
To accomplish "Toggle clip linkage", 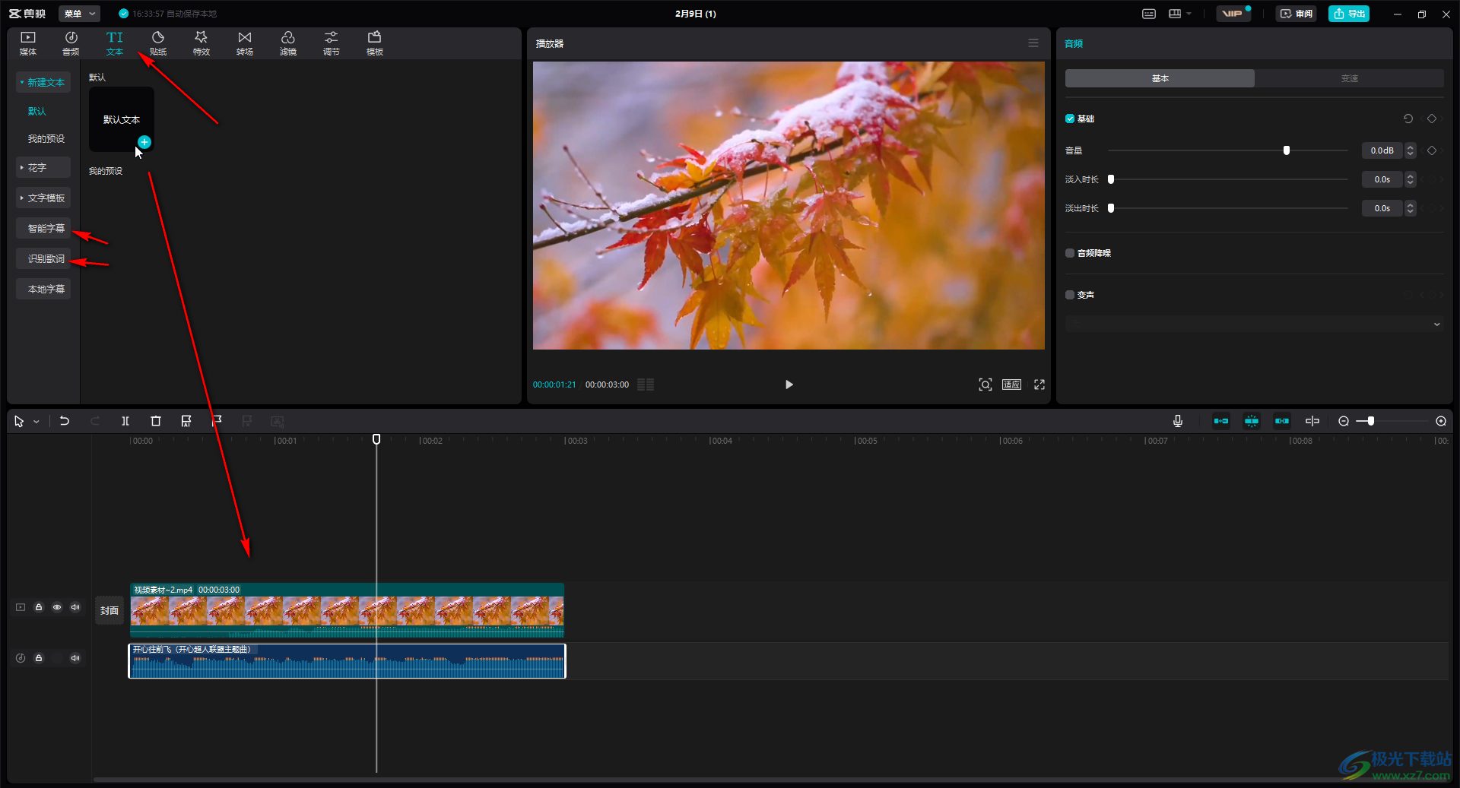I will pyautogui.click(x=1282, y=421).
